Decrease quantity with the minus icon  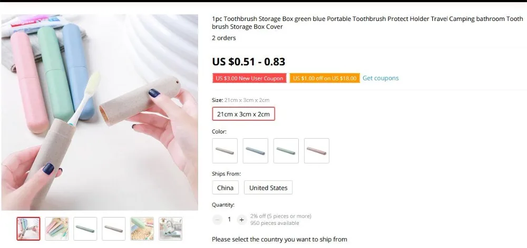[218, 220]
